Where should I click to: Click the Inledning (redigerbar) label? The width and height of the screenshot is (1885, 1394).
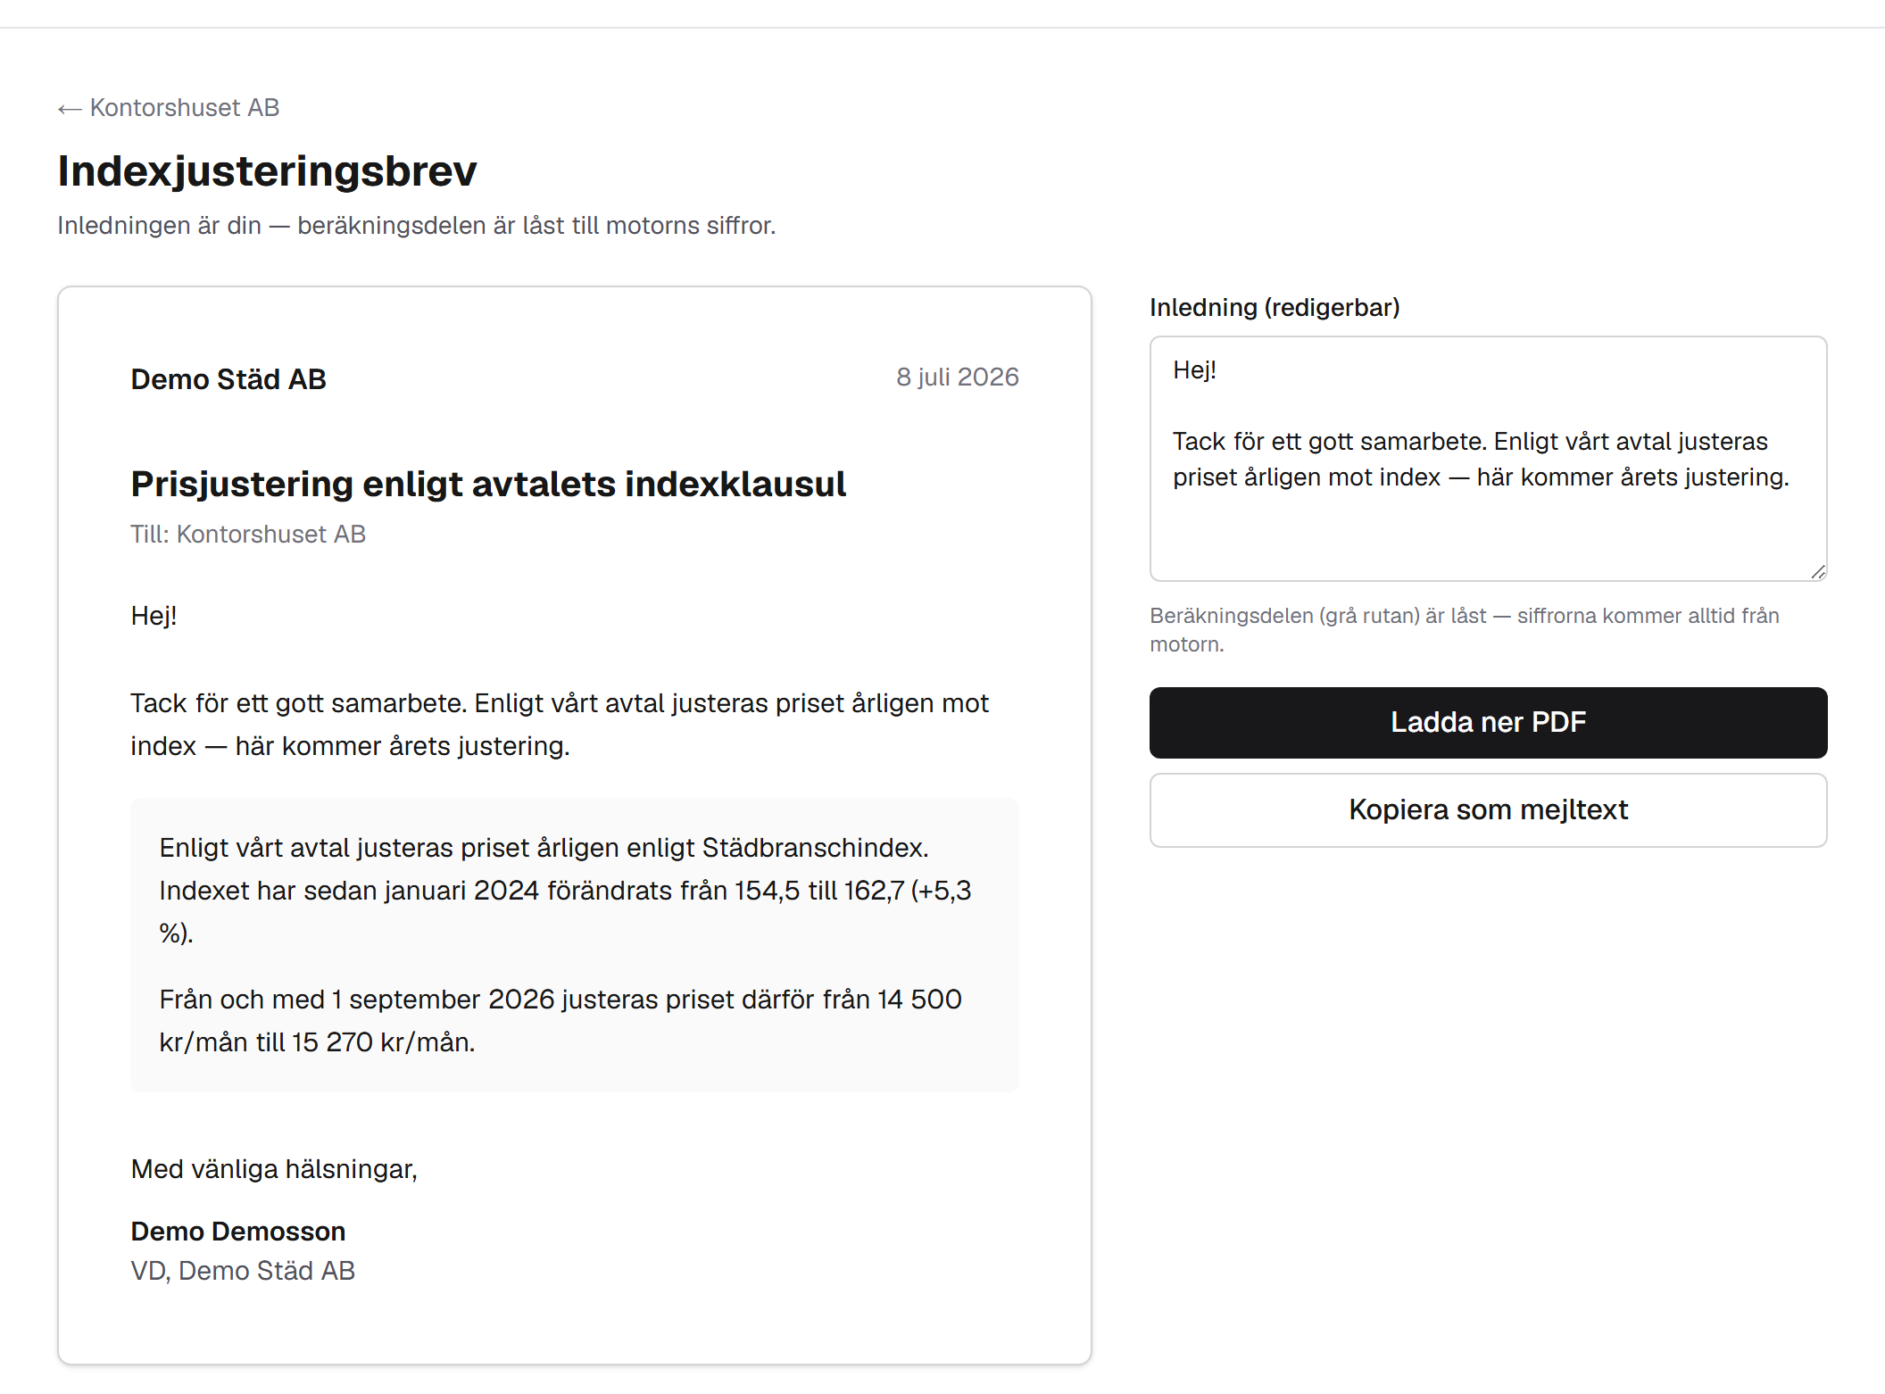pyautogui.click(x=1275, y=307)
